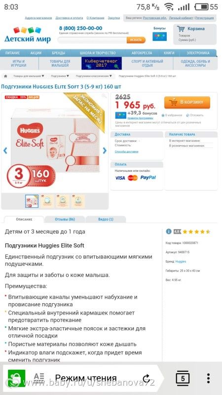Tap the Детский мир logo

pyautogui.click(x=28, y=35)
